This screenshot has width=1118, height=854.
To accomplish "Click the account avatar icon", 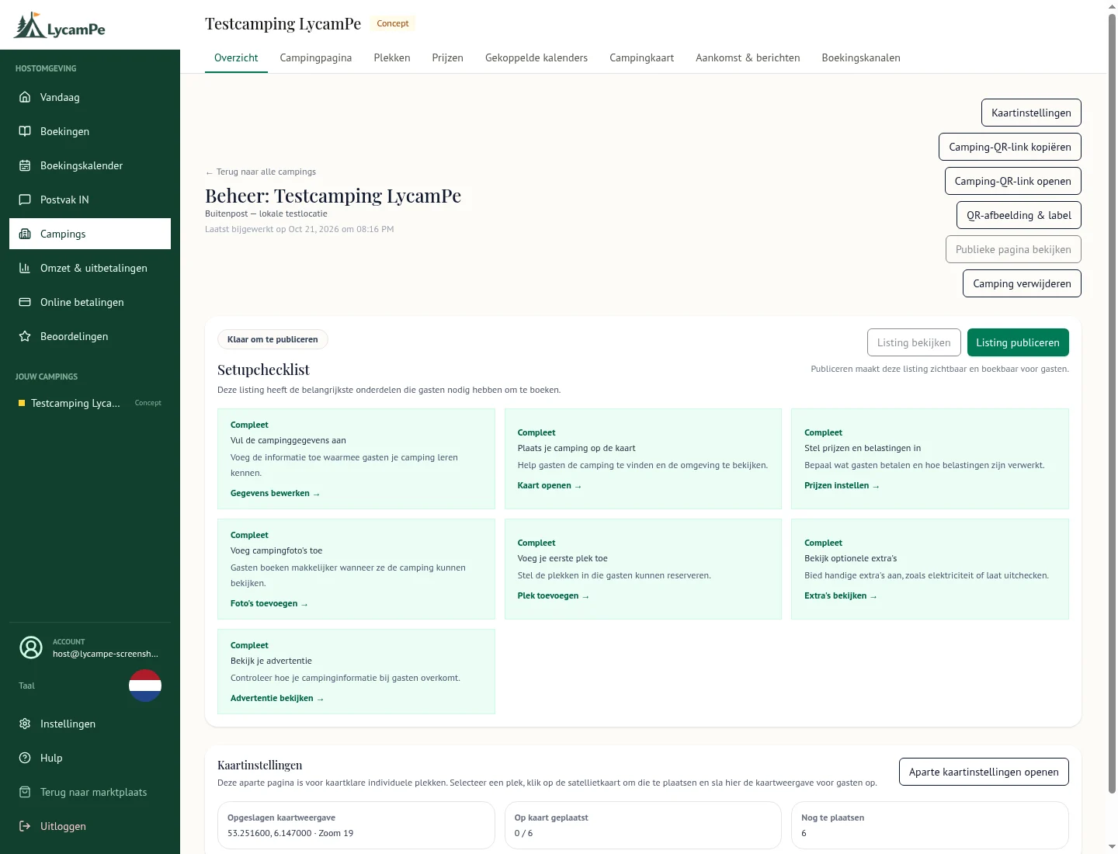I will [31, 647].
